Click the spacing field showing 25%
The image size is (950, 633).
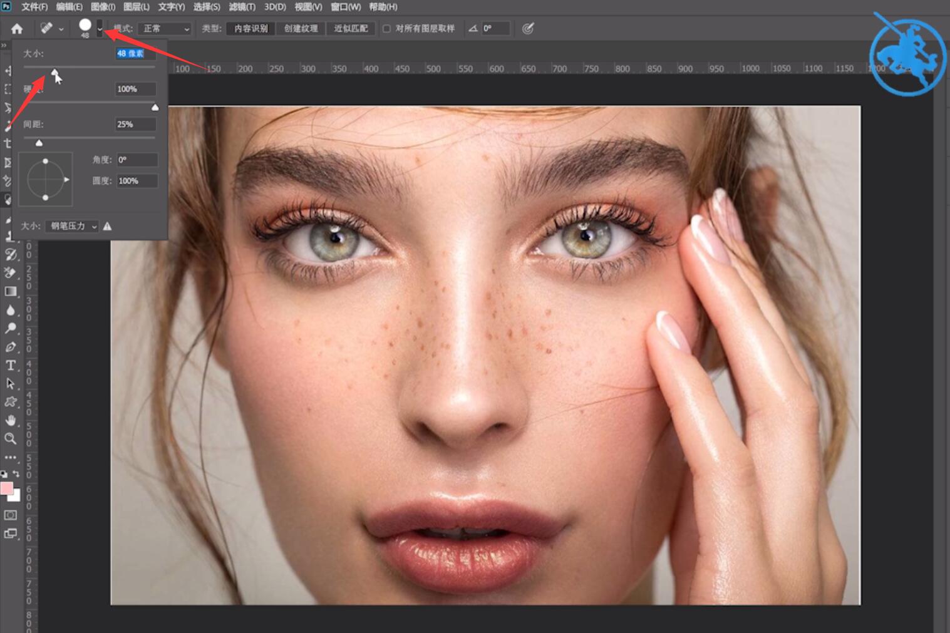point(135,125)
